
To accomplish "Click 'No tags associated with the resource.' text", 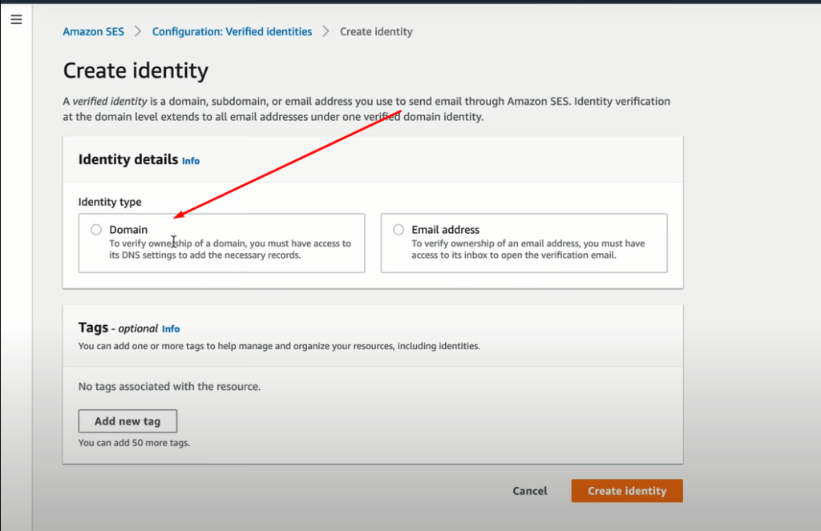I will 170,387.
